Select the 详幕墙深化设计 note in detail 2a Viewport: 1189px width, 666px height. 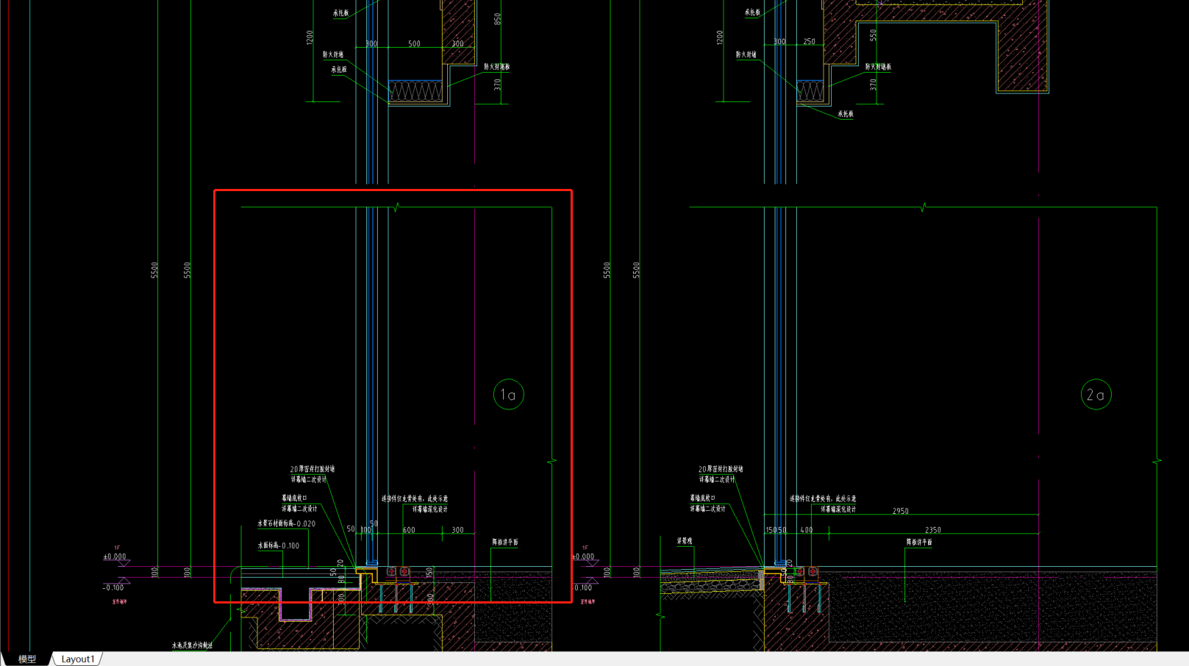[838, 509]
